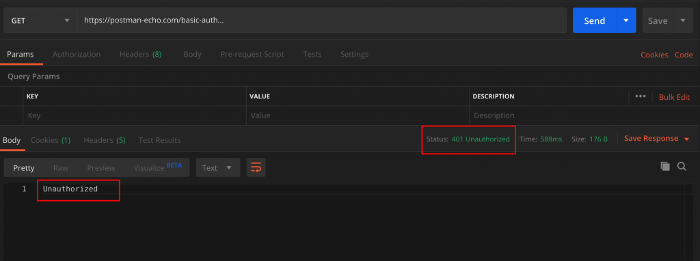Click the VALUE column header
This screenshot has width=700, height=261.
[x=260, y=96]
